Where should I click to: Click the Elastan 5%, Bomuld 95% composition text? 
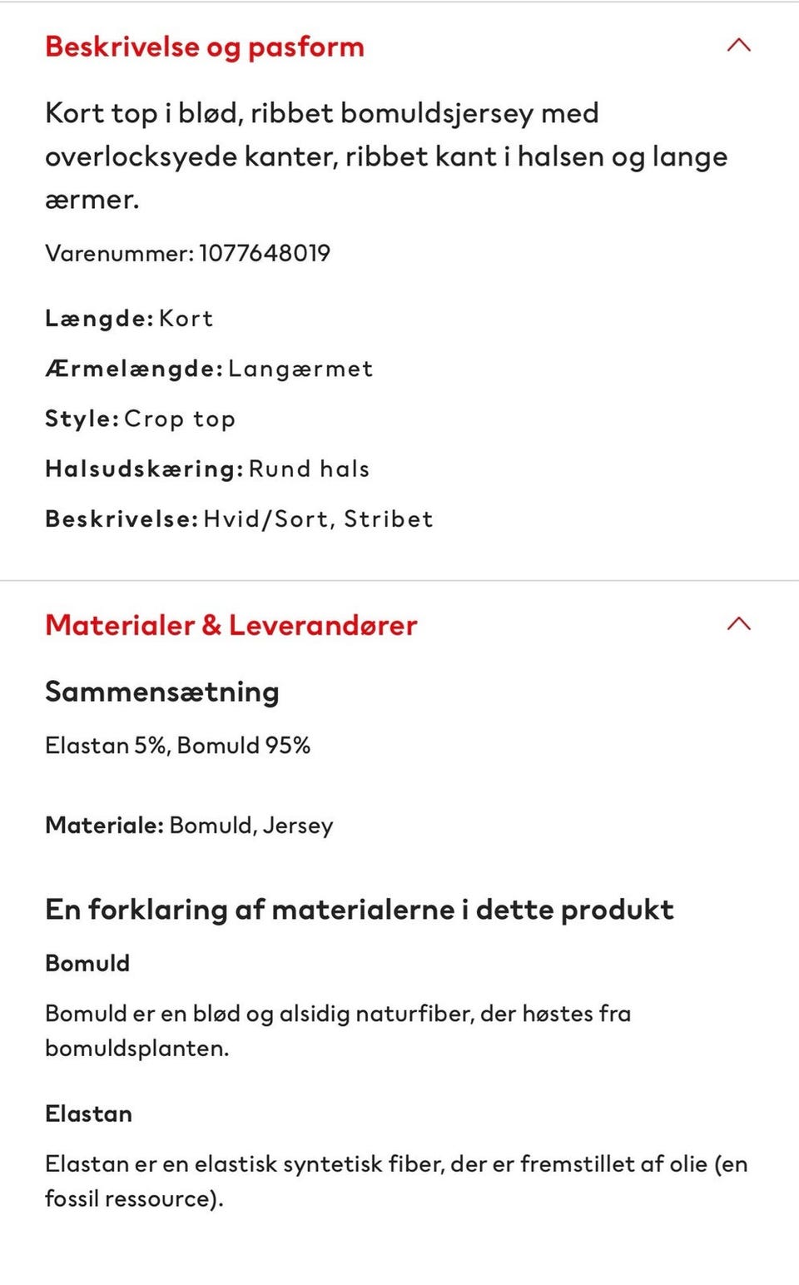pos(177,746)
